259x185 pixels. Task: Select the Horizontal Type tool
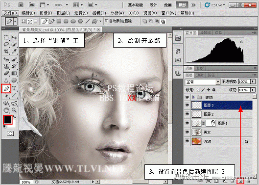click(14, 88)
